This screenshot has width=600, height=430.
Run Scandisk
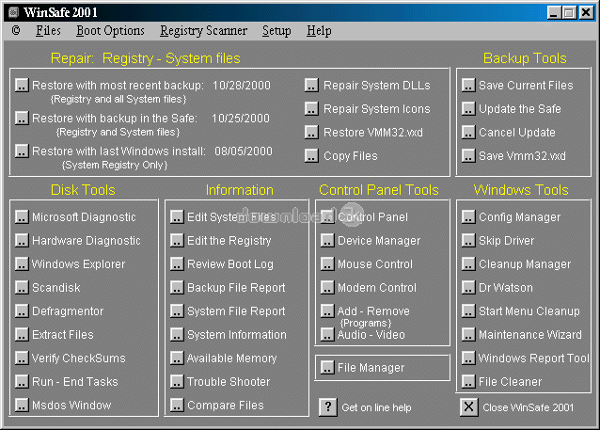point(22,288)
